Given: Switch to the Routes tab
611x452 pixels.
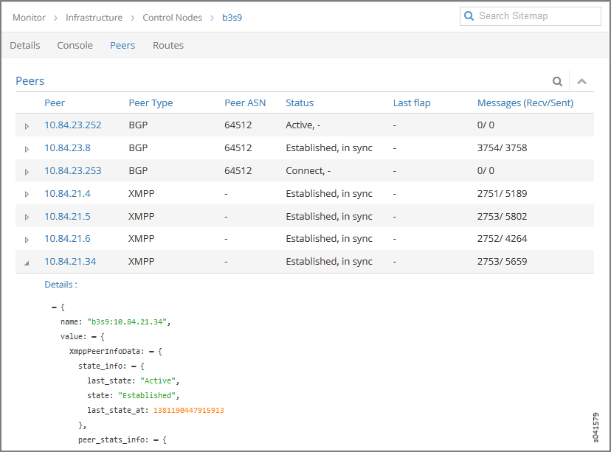Looking at the screenshot, I should [168, 46].
